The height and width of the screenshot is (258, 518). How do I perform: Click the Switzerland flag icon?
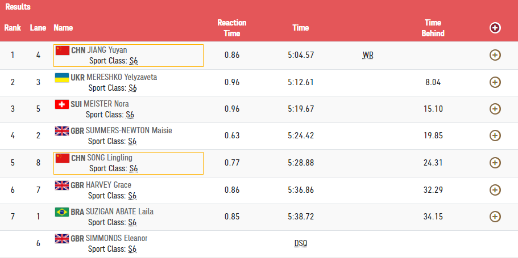click(61, 104)
